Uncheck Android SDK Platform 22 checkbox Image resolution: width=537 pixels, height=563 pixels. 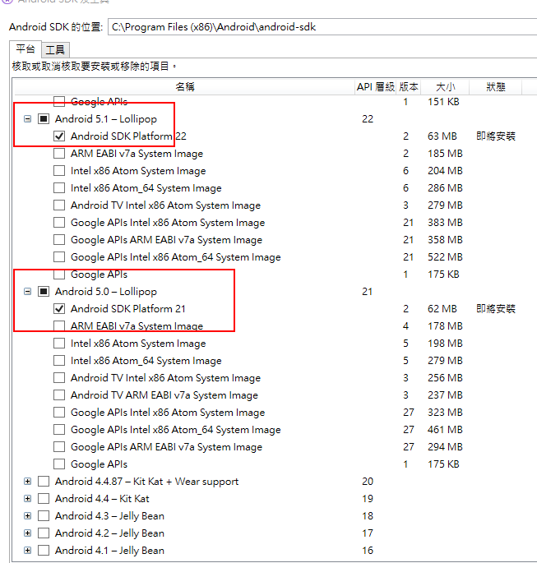coord(59,136)
